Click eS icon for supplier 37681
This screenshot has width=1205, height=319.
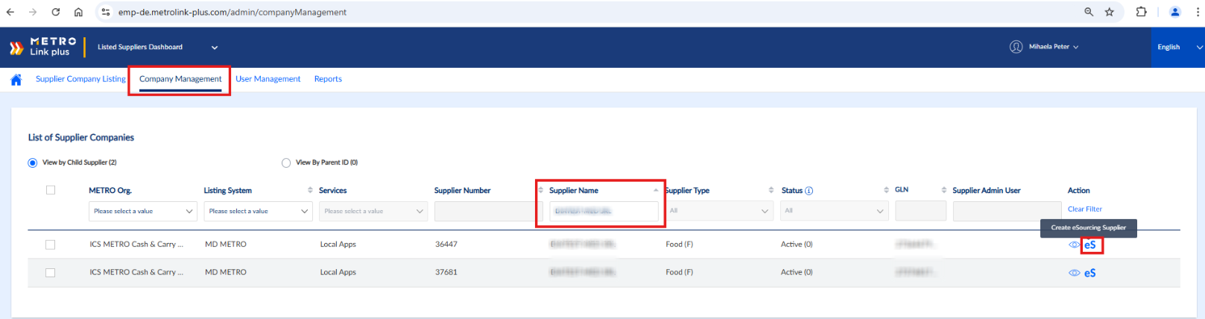[1090, 273]
